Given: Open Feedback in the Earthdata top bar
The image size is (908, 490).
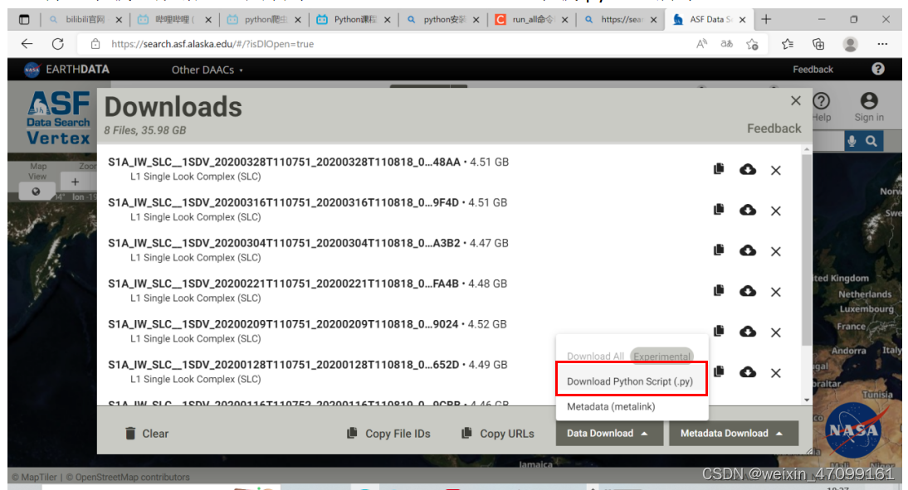Looking at the screenshot, I should point(813,70).
